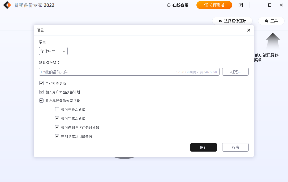288x182 pixels.
Task: Open the 简体中文 language dropdown
Action: click(53, 51)
